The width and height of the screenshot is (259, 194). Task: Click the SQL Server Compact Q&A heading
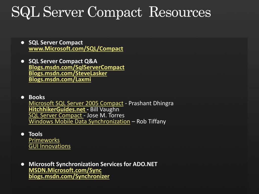coord(63,61)
